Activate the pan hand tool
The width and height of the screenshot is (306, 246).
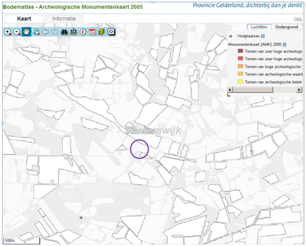[26, 32]
